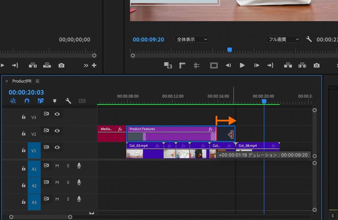Enable voice-over record on A1
Screen dimensions: 338x220
tap(79, 166)
